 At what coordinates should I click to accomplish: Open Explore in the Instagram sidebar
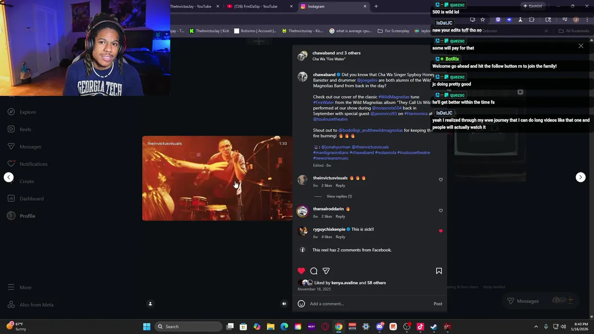tap(22, 112)
